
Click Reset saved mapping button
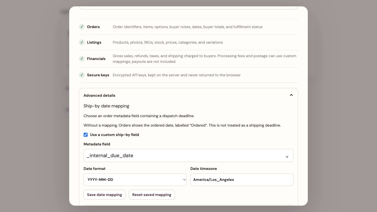tap(152, 195)
